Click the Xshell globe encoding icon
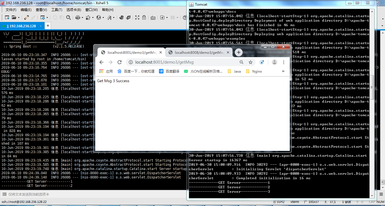385x206 pixels. (x=98, y=17)
